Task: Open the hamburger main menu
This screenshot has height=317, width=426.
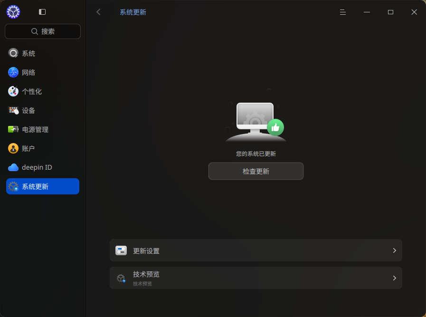Action: pos(343,12)
